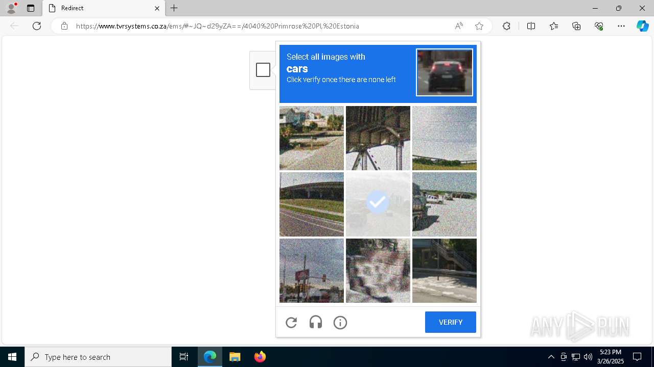Open Microsoft Edge from taskbar
Viewport: 654px width, 367px height.
point(210,357)
